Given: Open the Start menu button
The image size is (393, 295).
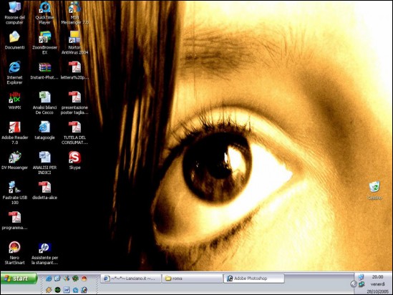Looking at the screenshot, I should [x=19, y=279].
